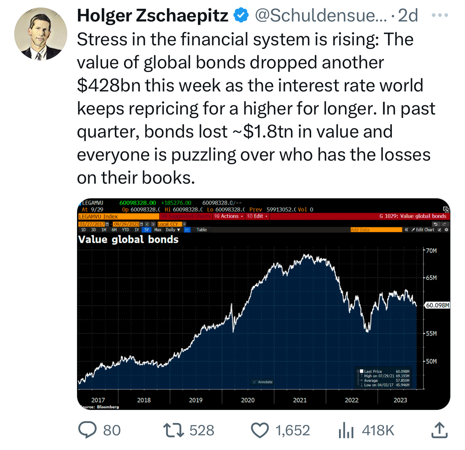Image resolution: width=465 pixels, height=450 pixels.
Task: Like the tweet with heart icon
Action: (260, 430)
